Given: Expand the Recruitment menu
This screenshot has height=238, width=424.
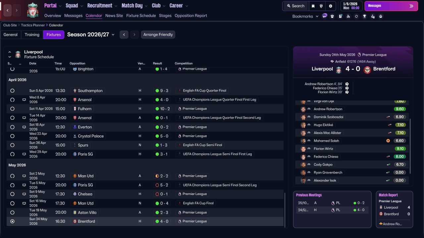Looking at the screenshot, I should click(102, 6).
